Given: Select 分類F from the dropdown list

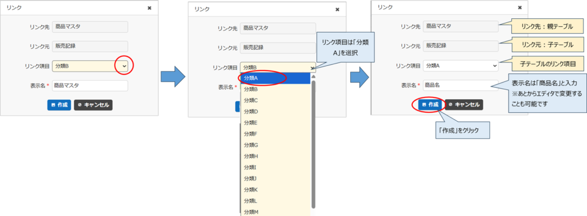Looking at the screenshot, I should pos(276,134).
